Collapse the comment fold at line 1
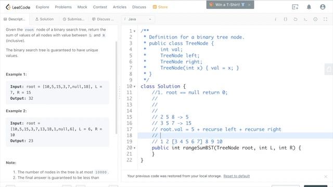 (134, 31)
